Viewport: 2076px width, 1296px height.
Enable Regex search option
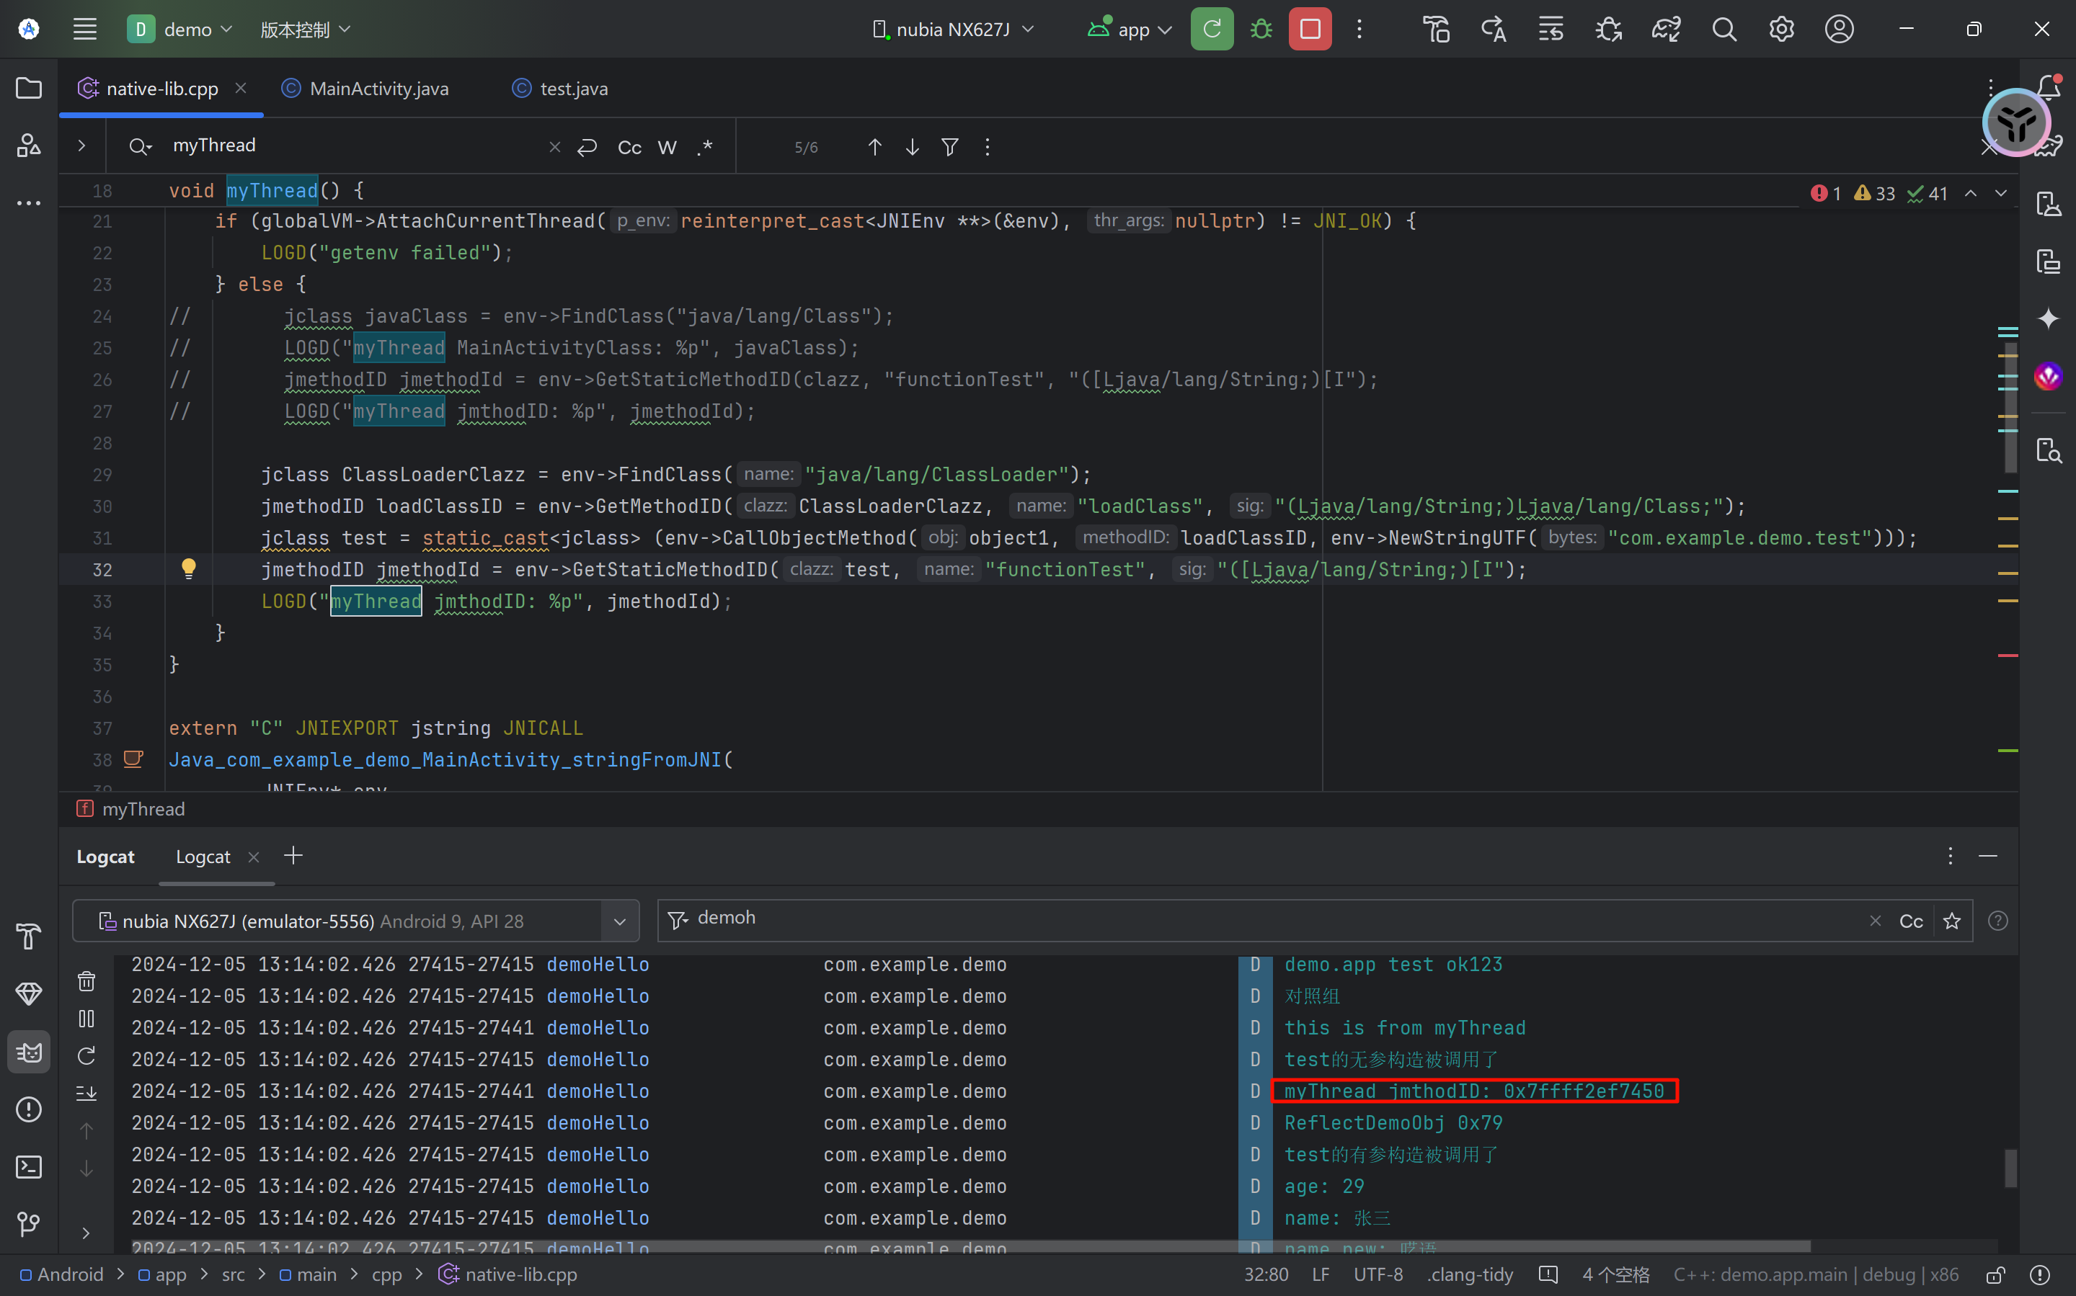(705, 148)
